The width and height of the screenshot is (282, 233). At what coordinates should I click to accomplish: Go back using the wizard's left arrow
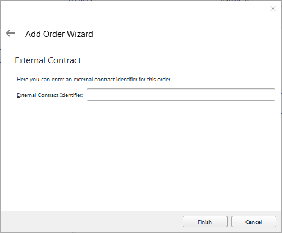pyautogui.click(x=11, y=34)
